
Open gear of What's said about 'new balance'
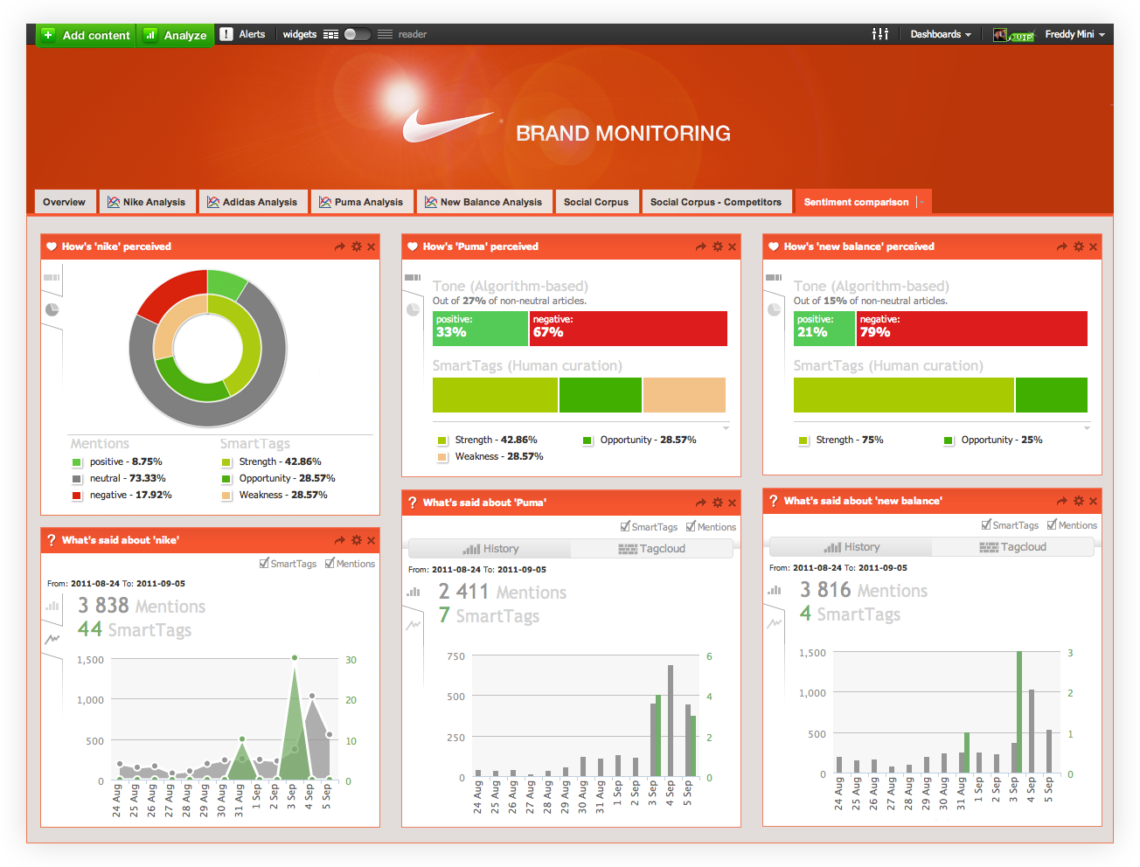coord(1079,501)
